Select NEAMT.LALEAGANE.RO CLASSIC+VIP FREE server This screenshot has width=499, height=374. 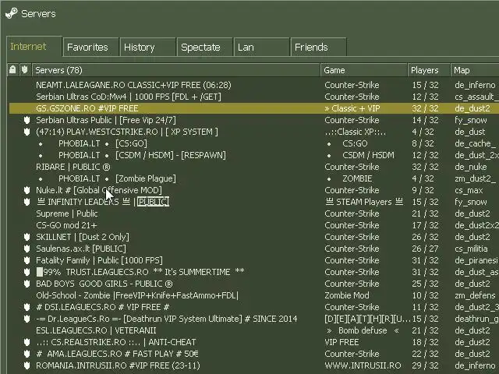pyautogui.click(x=133, y=85)
